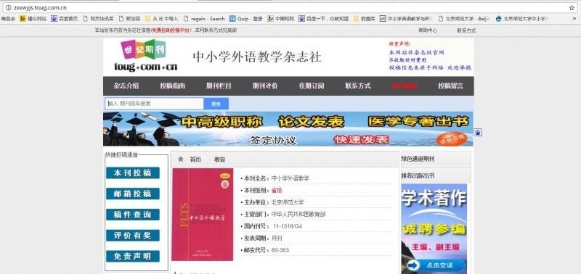
Task: Open the Quip - 登录 bookmark
Action: [246, 19]
